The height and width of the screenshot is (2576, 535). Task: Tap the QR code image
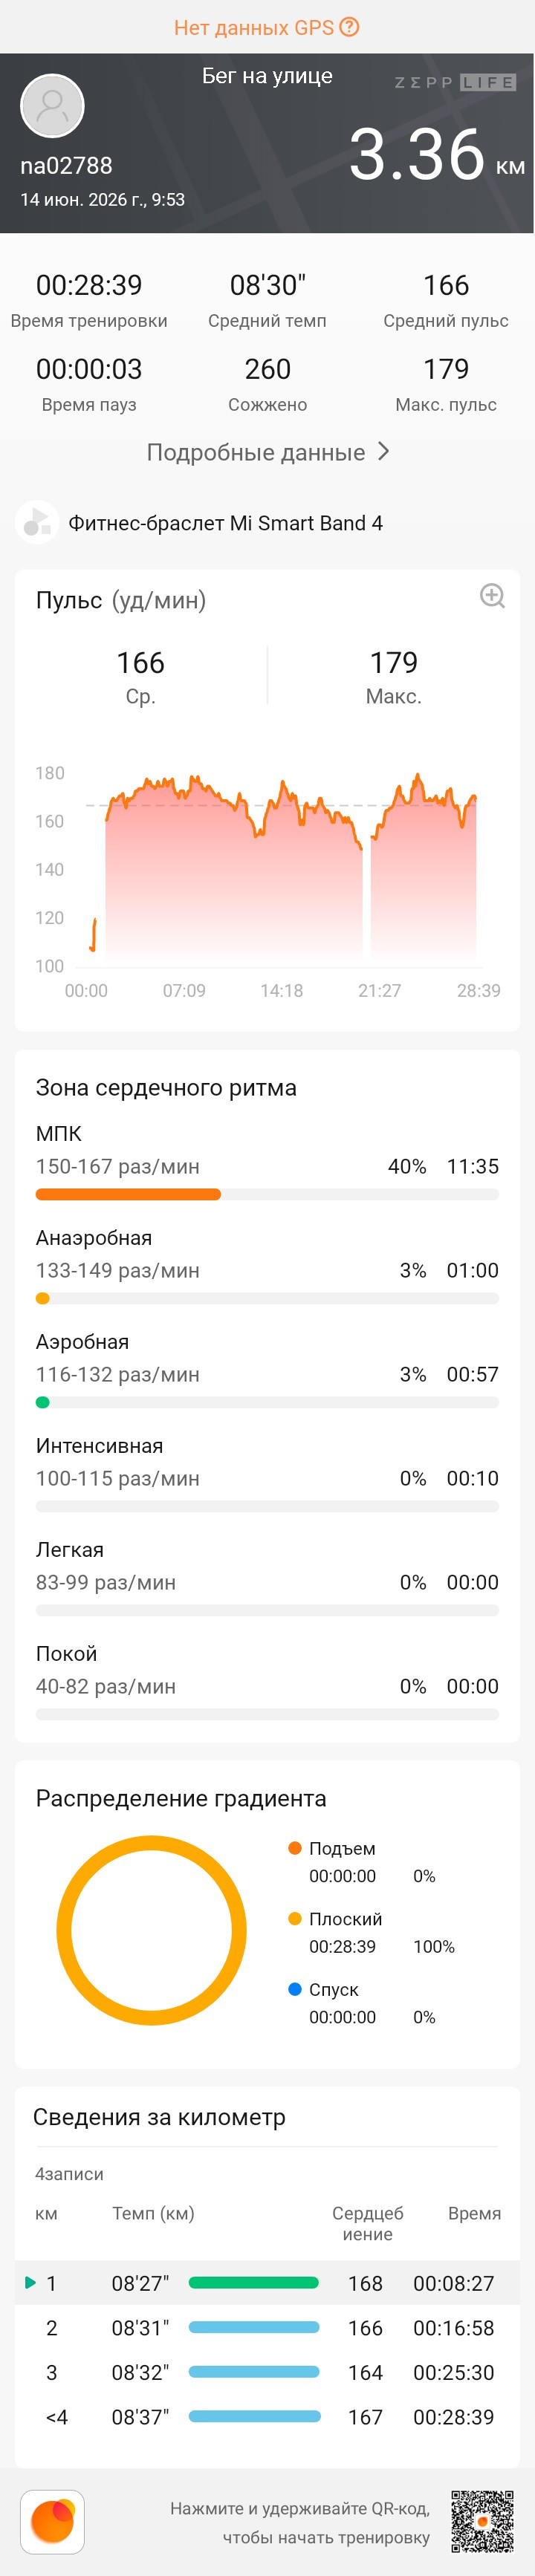tap(482, 2521)
